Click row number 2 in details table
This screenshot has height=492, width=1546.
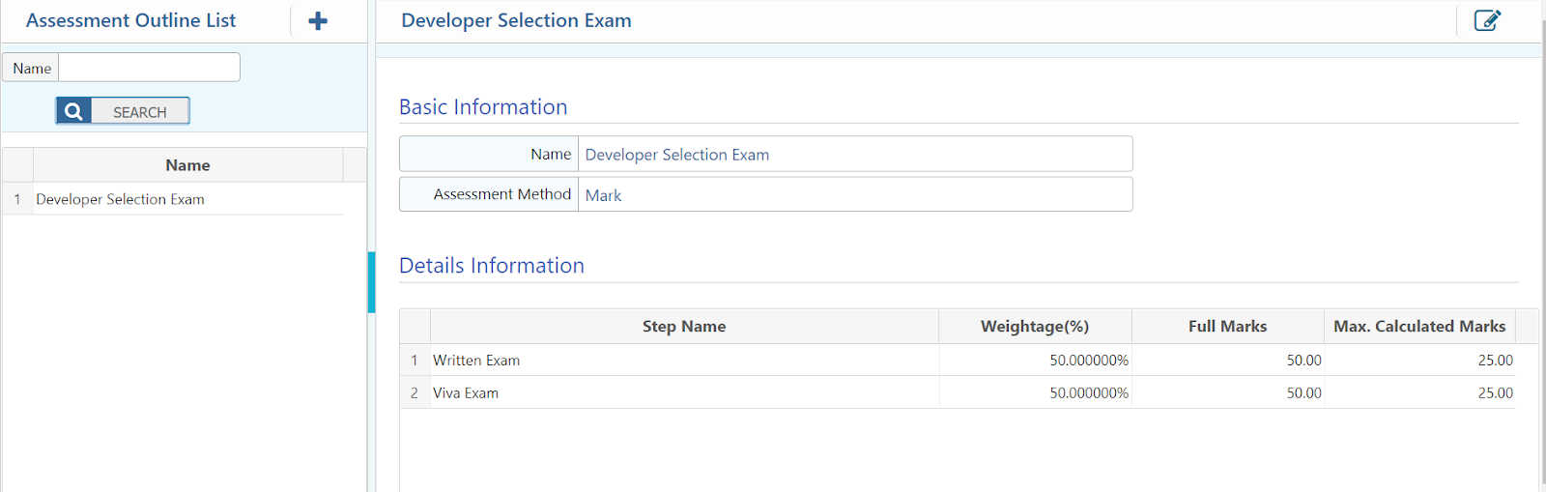(415, 393)
